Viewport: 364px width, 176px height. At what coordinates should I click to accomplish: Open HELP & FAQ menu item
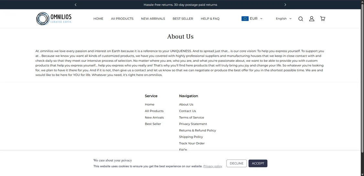pyautogui.click(x=210, y=18)
